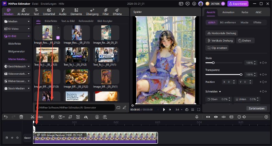Open the Medien toolbar tab
272x146 pixels.
(x=8, y=12)
